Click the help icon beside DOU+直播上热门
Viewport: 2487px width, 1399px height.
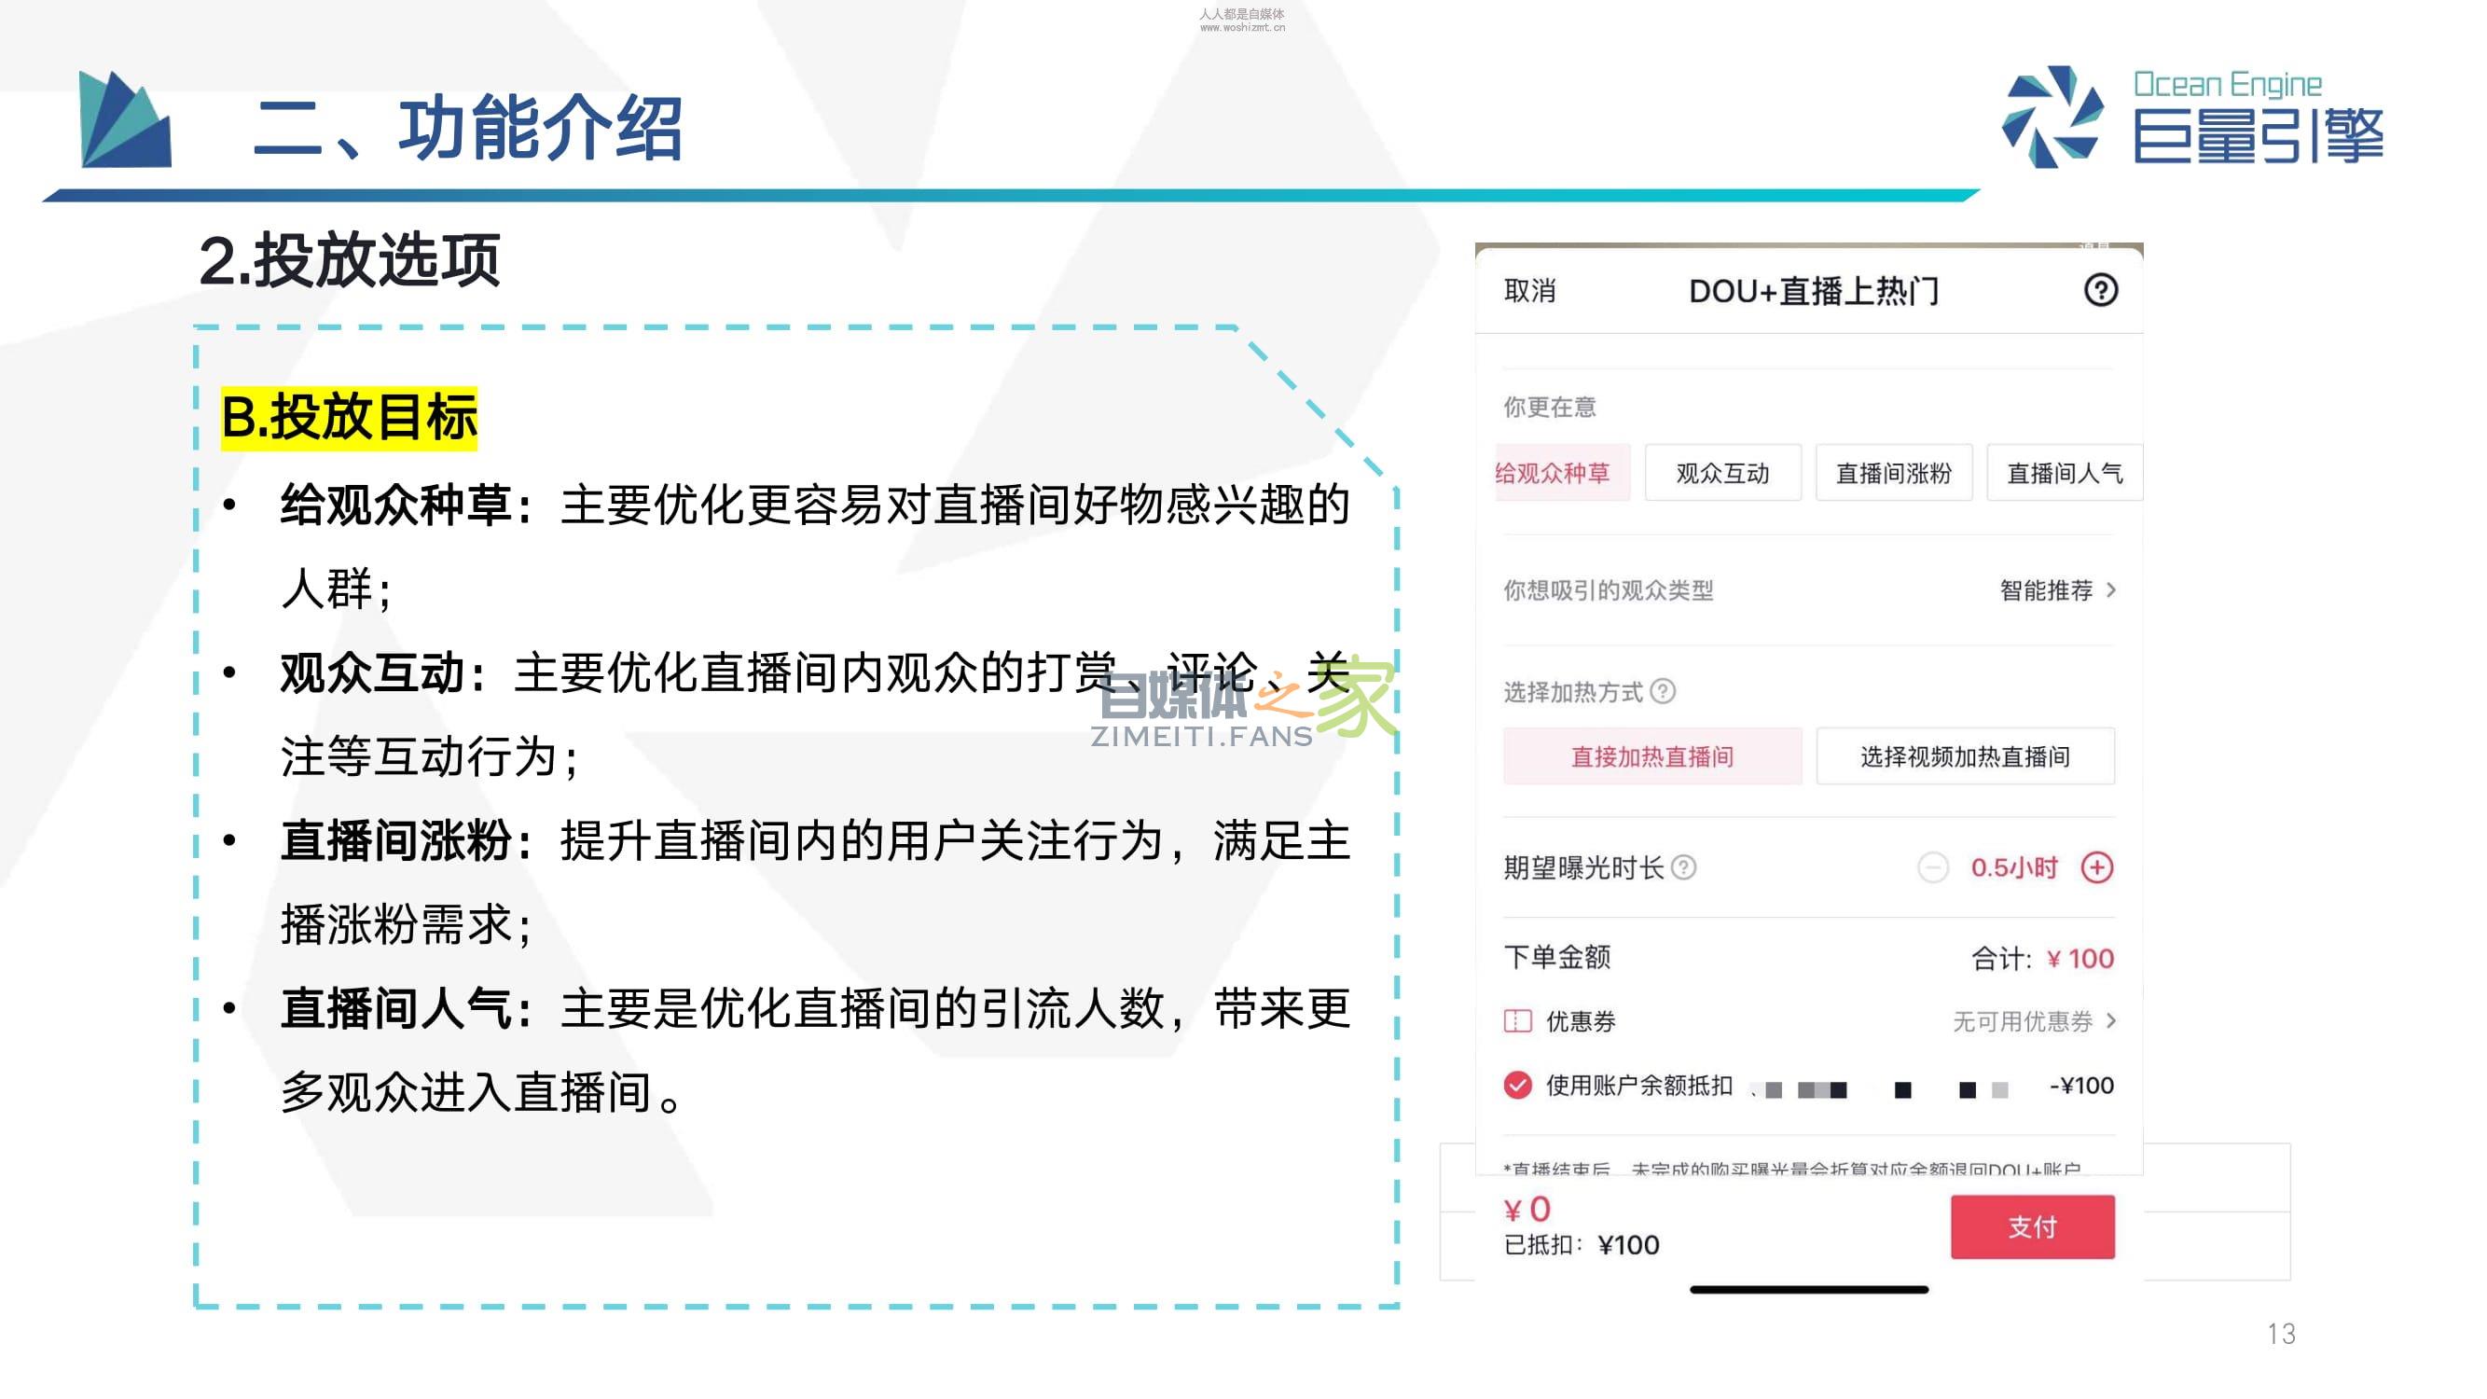2100,290
